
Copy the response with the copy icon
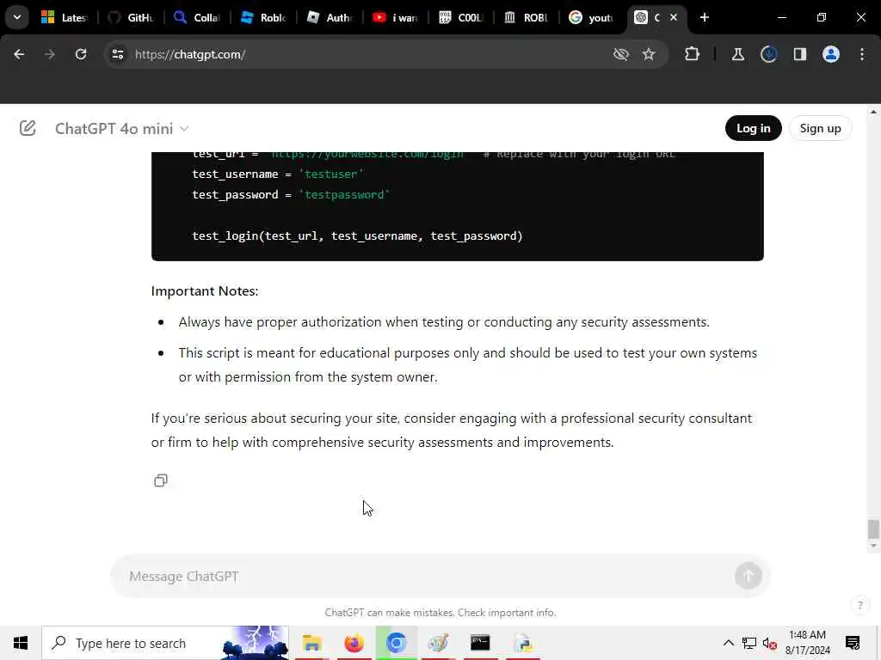click(161, 480)
